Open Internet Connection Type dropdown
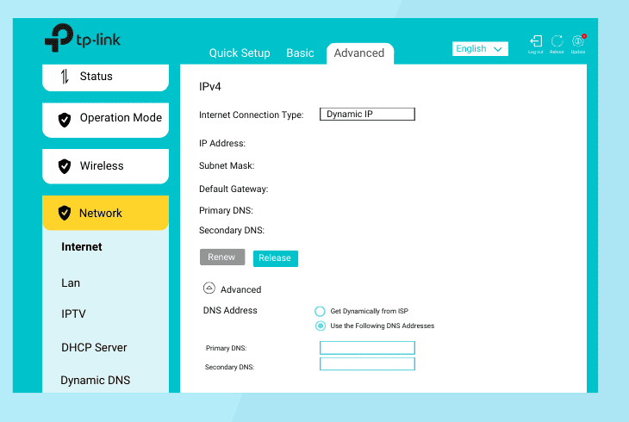The width and height of the screenshot is (629, 422). [367, 115]
